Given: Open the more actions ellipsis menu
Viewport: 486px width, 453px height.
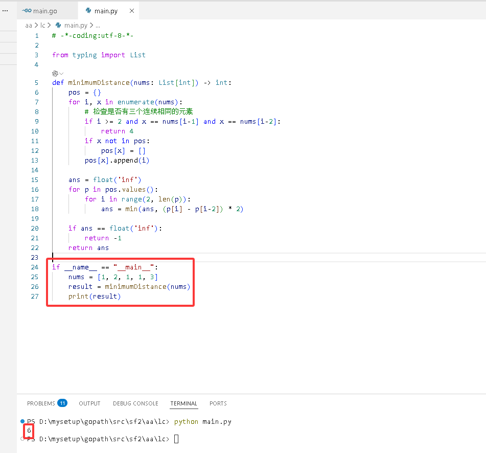Looking at the screenshot, I should coord(5,11).
